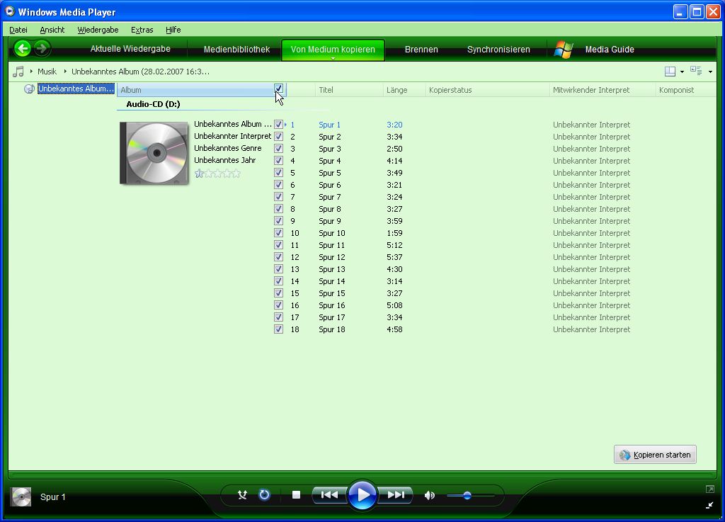Image resolution: width=725 pixels, height=522 pixels.
Task: Switch to compact mode icon
Action: click(x=709, y=505)
